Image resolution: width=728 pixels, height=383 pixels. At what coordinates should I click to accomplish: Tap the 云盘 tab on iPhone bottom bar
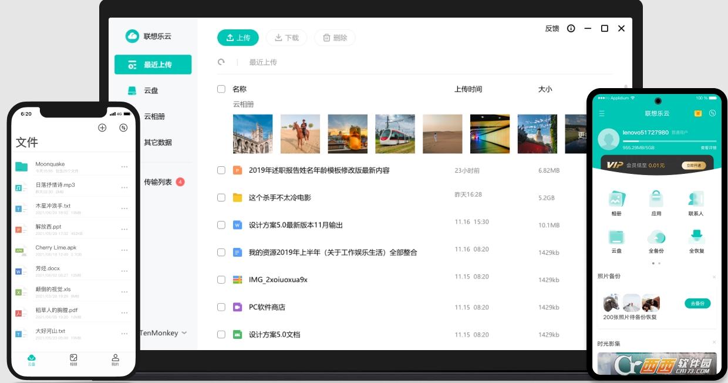point(32,360)
